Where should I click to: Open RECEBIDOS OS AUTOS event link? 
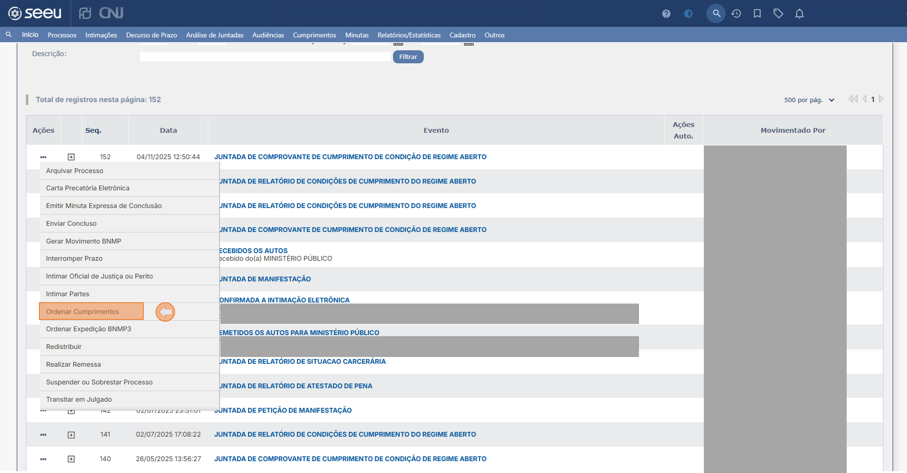(x=254, y=251)
